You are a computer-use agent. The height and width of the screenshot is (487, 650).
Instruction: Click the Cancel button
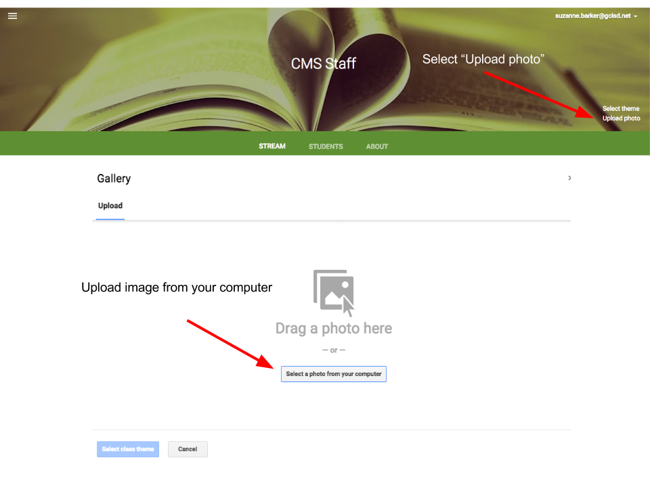188,448
